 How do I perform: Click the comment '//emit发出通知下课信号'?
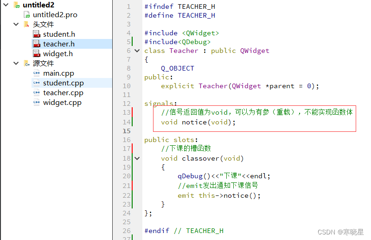tap(217, 185)
